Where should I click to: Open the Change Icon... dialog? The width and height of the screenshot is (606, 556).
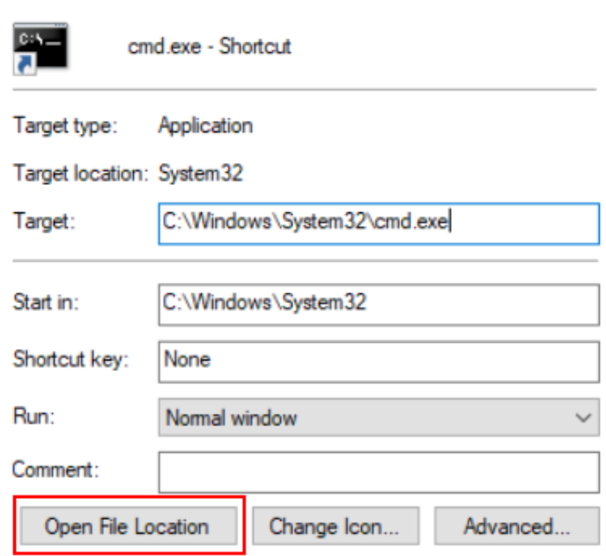coord(334,527)
